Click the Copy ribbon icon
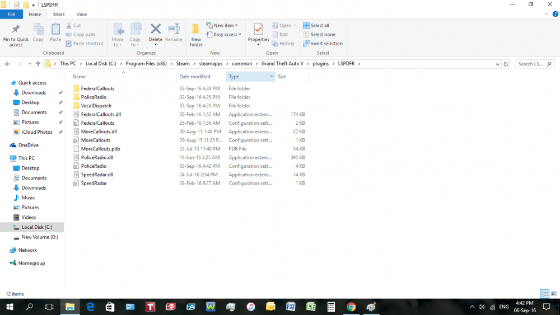 click(38, 33)
